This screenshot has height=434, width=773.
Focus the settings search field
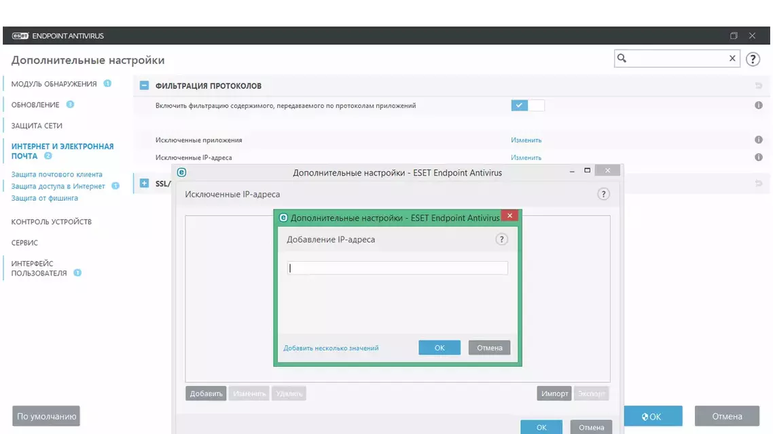tap(677, 58)
